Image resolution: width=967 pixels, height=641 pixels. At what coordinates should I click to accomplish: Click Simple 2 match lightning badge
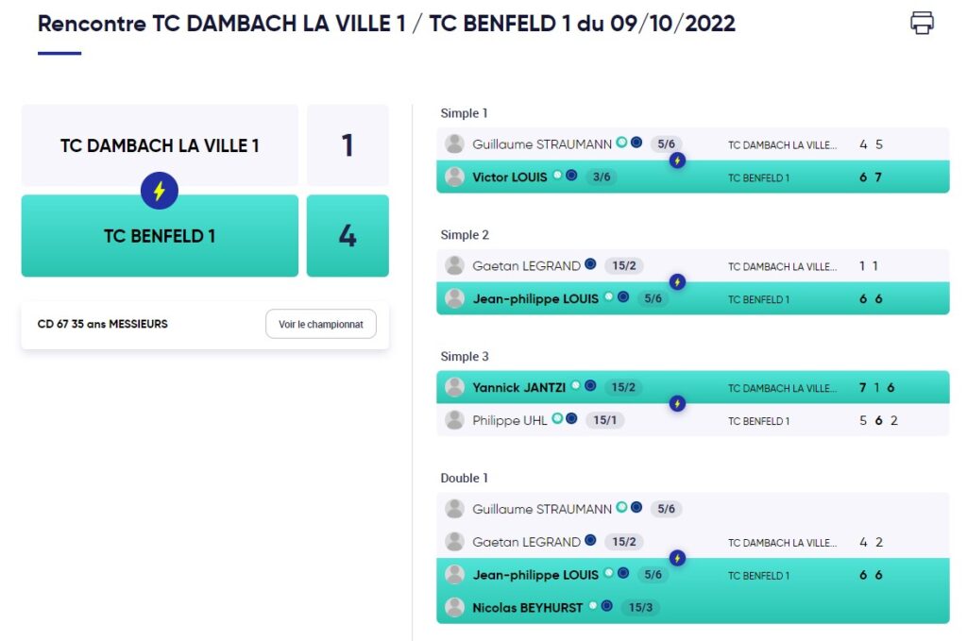pyautogui.click(x=677, y=282)
